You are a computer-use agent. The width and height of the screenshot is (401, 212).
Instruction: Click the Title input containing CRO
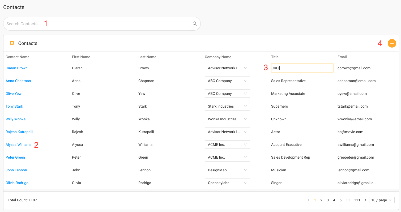[302, 68]
